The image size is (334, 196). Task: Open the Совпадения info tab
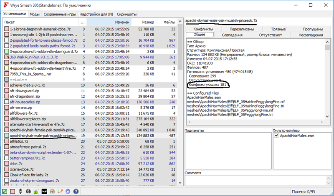[232, 35]
